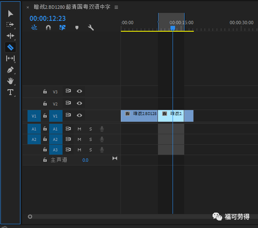258x228 pixels.
Task: Close the sequence tab
Action: tap(28, 7)
